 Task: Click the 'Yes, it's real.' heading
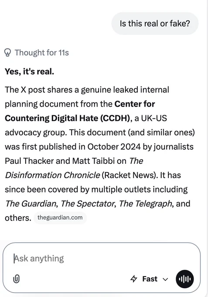(x=30, y=71)
